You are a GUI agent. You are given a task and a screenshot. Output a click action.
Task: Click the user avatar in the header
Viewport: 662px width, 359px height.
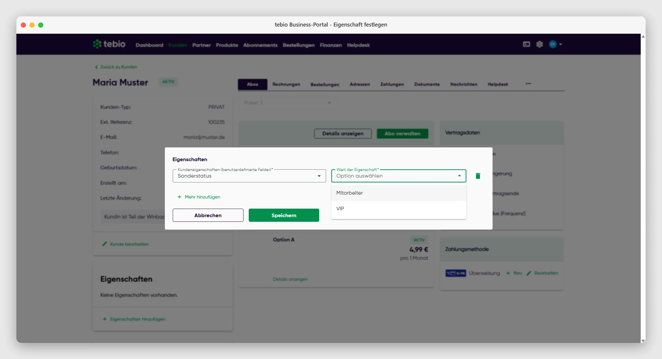click(553, 44)
